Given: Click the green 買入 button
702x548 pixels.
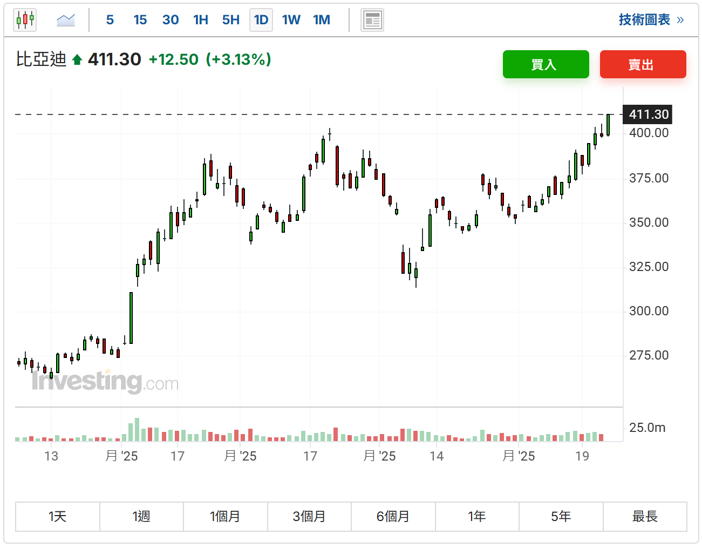Looking at the screenshot, I should pyautogui.click(x=546, y=64).
